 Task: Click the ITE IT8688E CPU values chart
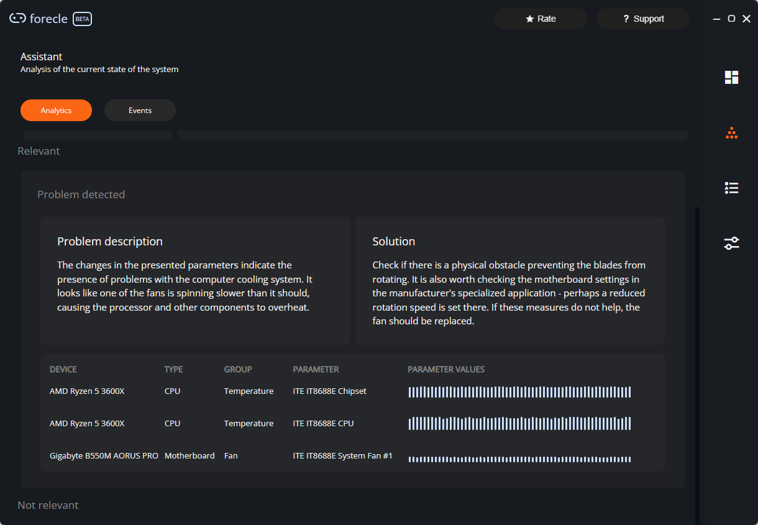click(519, 424)
